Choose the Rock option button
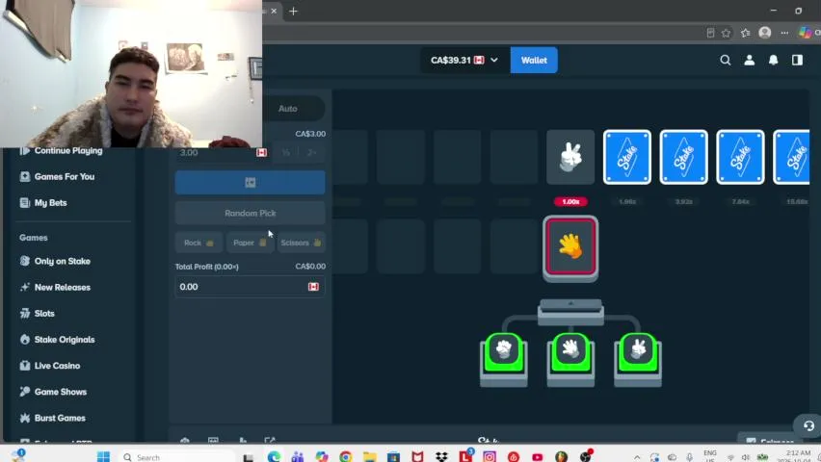Viewport: 821px width, 462px height. click(x=199, y=243)
